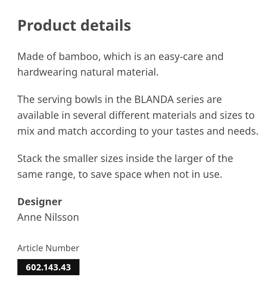Viewport: 276px width, 289px height.
Task: Click the words "Made of" at paragraph start
Action: click(37, 56)
